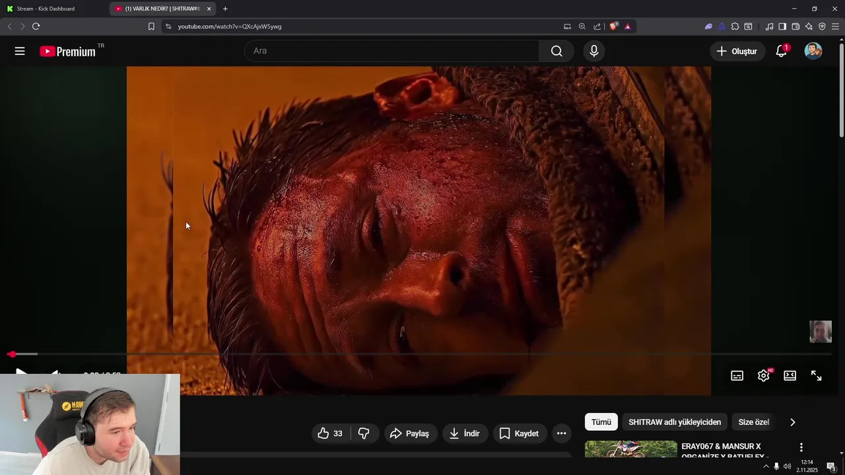Viewport: 845px width, 475px height.
Task: Open Leo AI sparkle icon
Action: [809, 26]
